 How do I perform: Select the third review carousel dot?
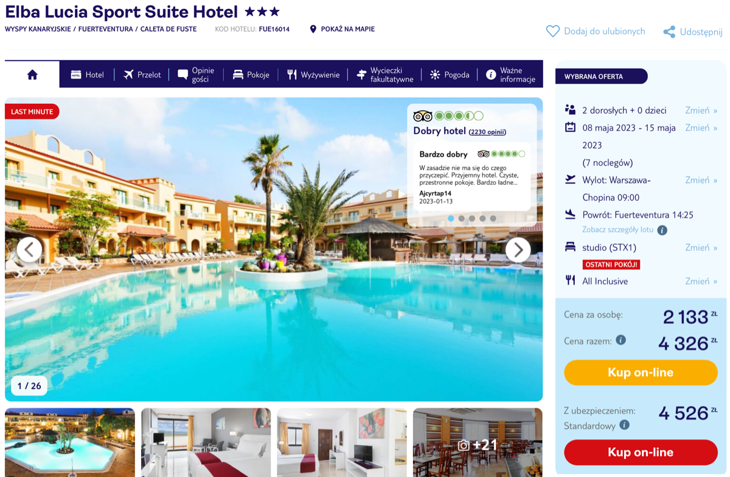[472, 218]
